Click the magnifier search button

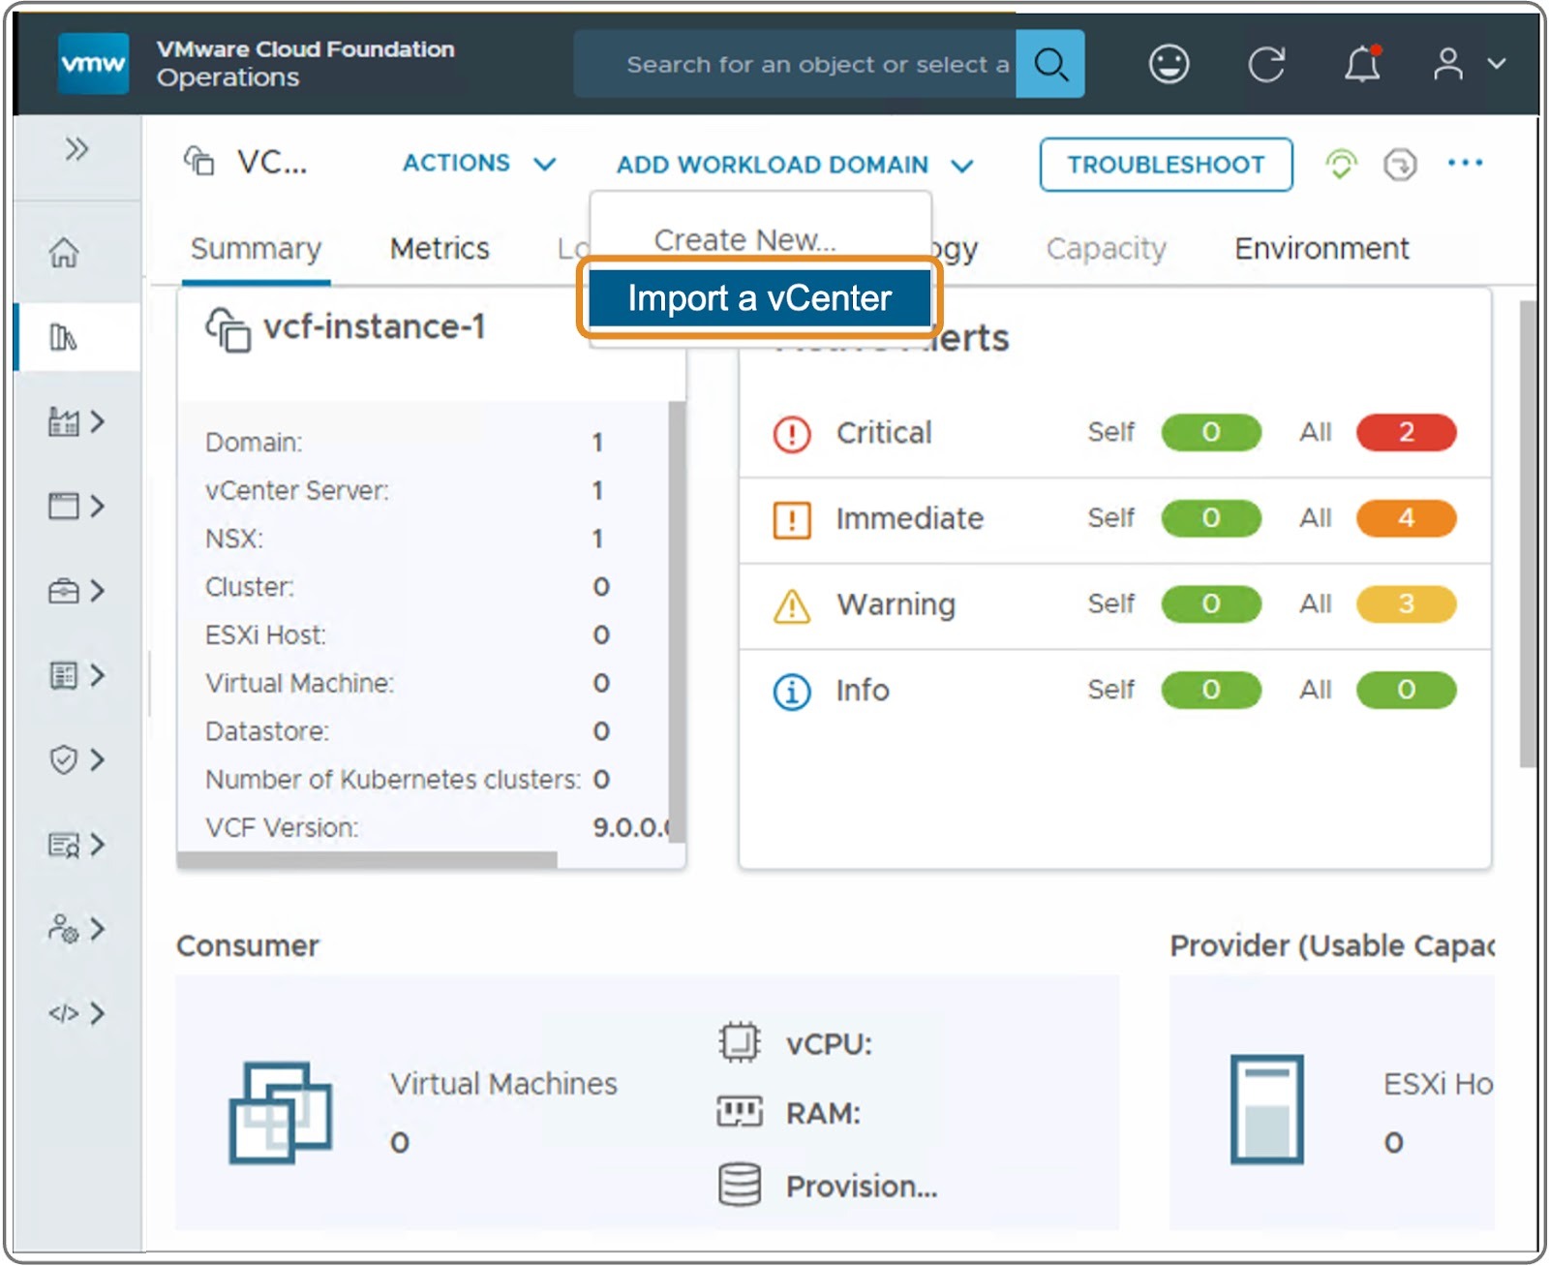pyautogui.click(x=1050, y=64)
